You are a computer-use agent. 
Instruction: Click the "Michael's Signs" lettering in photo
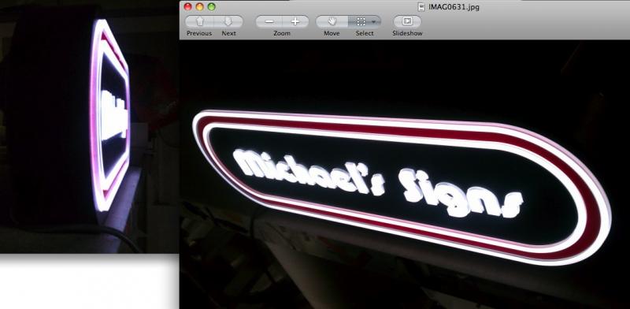coord(378,183)
